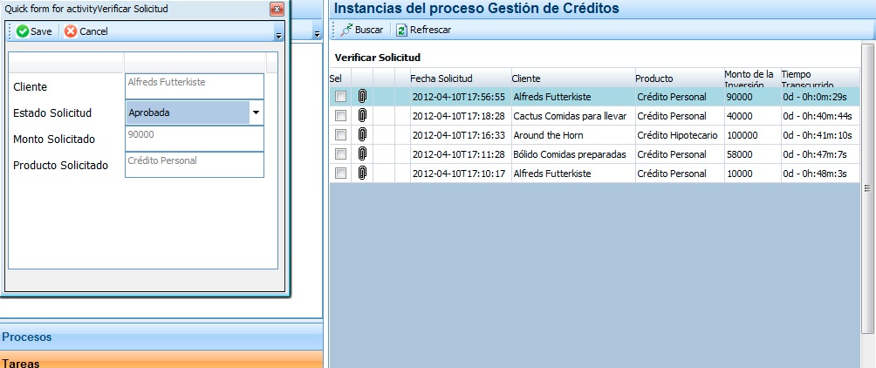The image size is (876, 368).
Task: Check the box for Cactus Comidas row
Action: point(340,116)
